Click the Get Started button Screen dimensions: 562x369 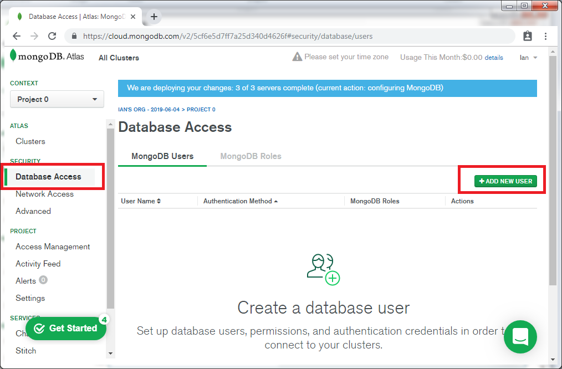click(66, 328)
